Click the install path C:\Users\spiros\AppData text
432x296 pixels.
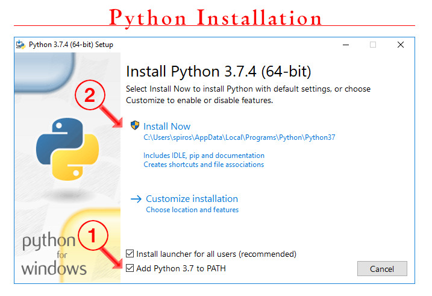(239, 137)
